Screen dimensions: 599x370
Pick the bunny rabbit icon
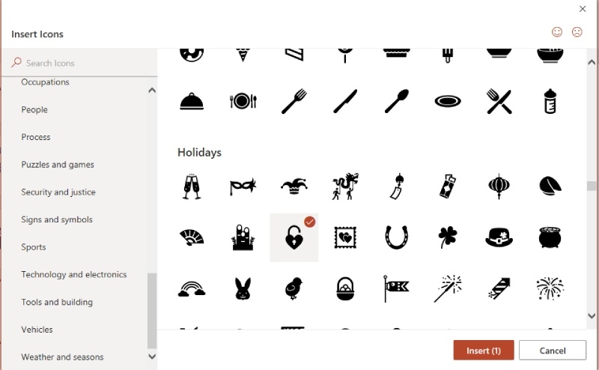243,288
